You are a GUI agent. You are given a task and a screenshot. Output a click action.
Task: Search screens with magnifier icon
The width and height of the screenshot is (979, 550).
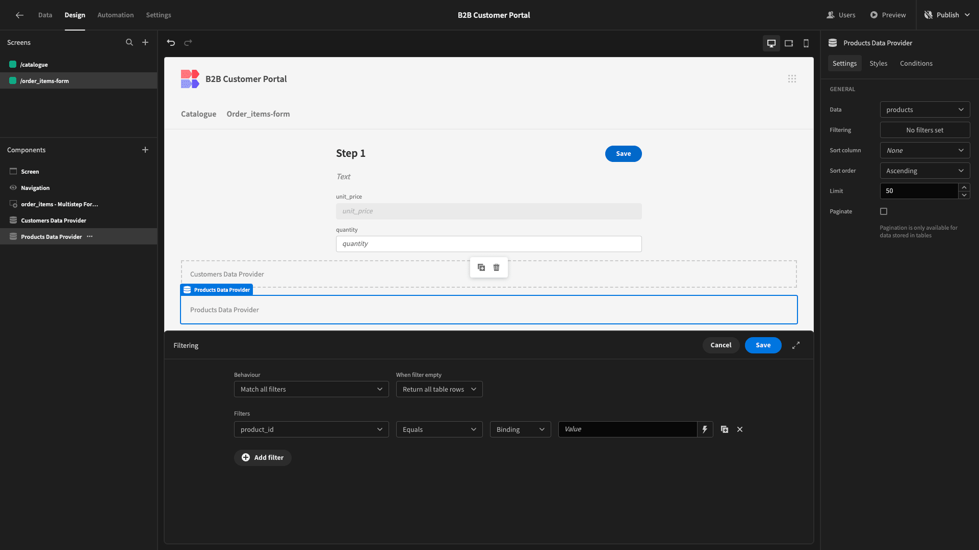[x=130, y=43]
